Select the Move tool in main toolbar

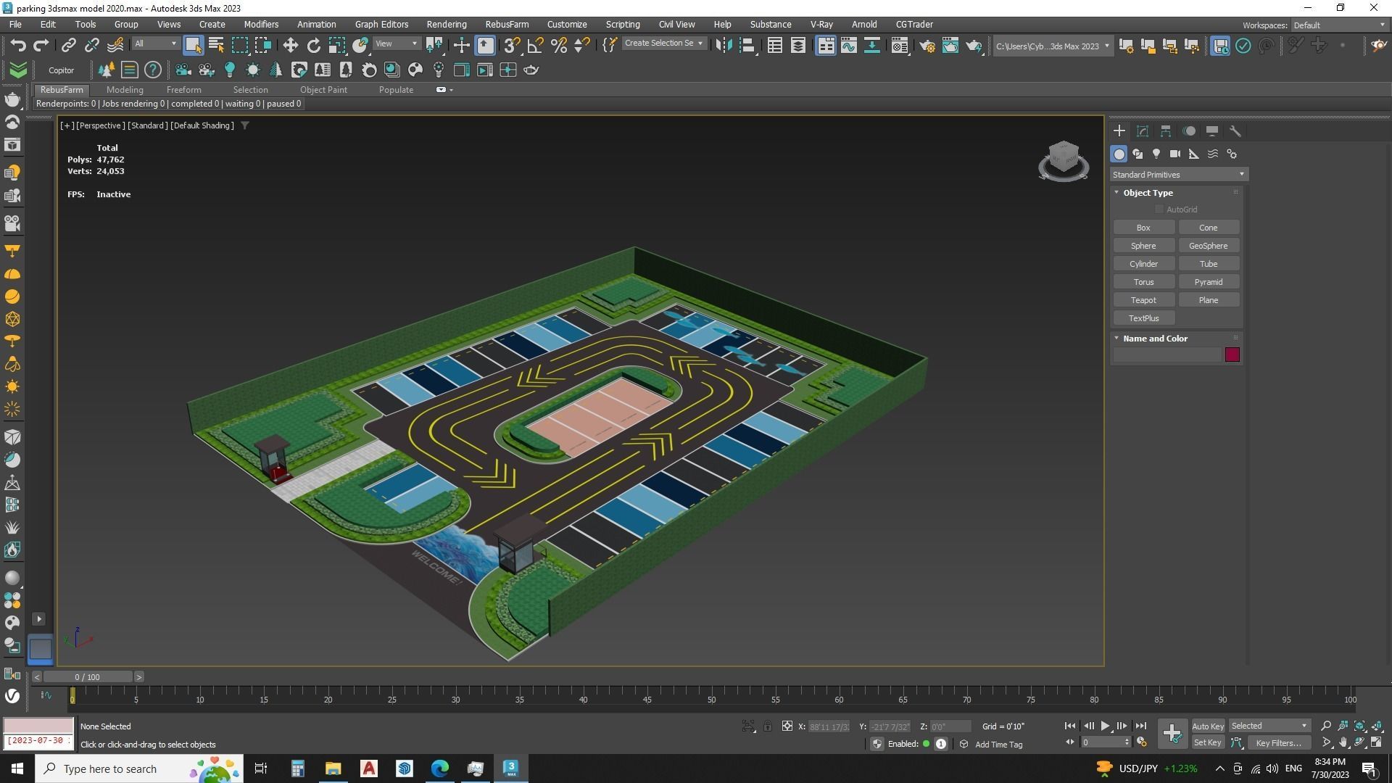[290, 46]
